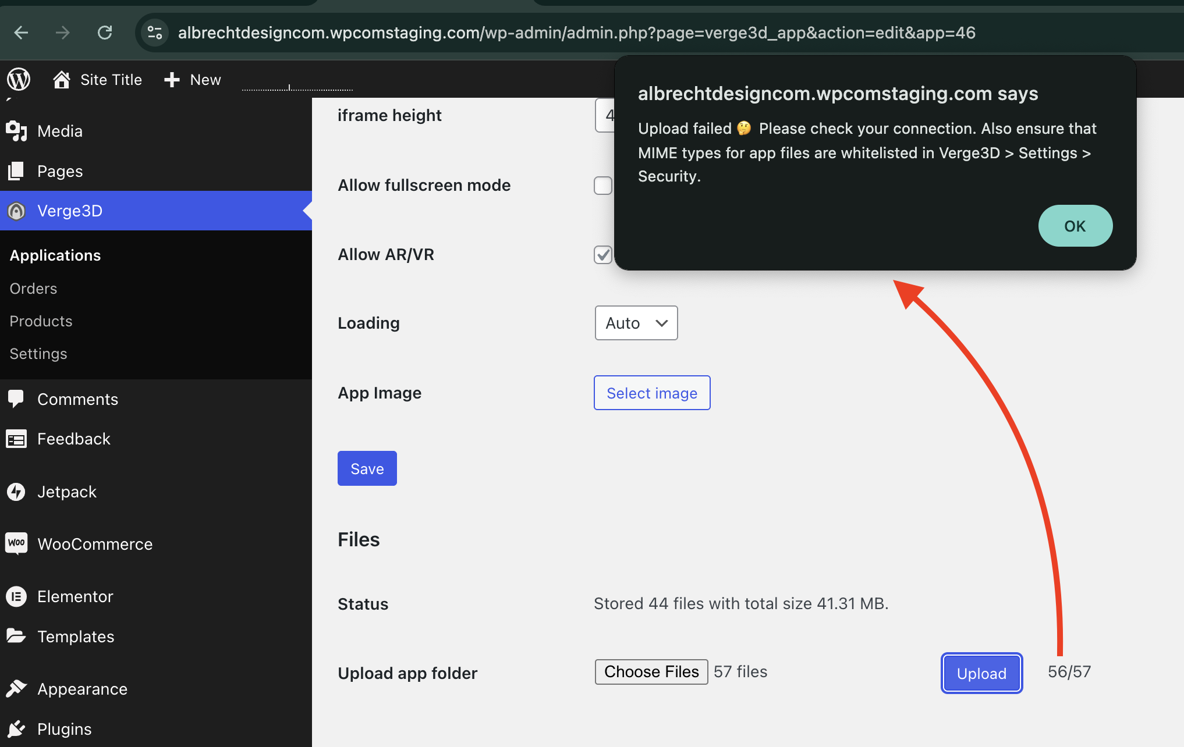Enable Allow fullscreen mode
The height and width of the screenshot is (747, 1184).
(x=602, y=185)
